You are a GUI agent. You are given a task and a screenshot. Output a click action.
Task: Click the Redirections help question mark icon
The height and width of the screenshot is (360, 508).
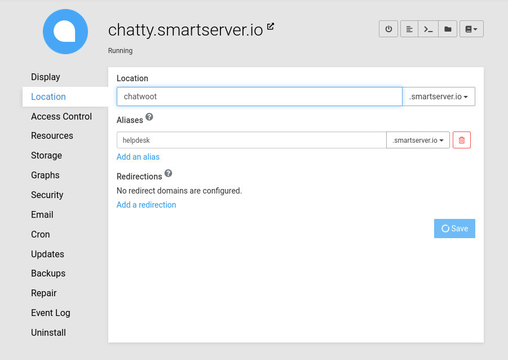(168, 173)
